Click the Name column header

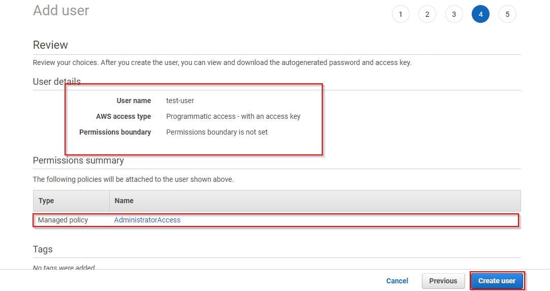click(x=124, y=201)
